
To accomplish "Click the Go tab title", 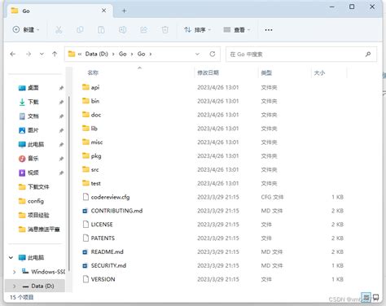I will (x=26, y=11).
